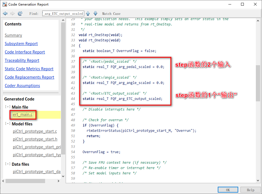Click the 'if (OverrunFlag) {' line
This screenshot has width=262, height=194.
[100, 125]
